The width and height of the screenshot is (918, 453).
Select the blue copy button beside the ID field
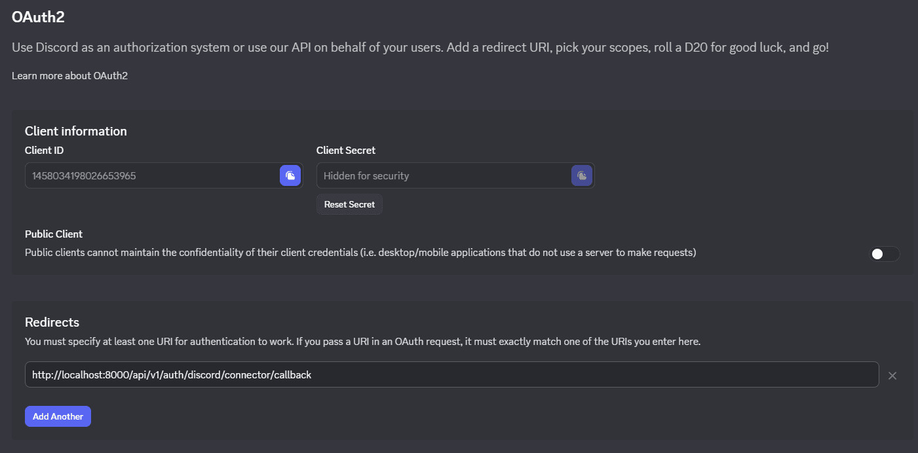coord(290,175)
